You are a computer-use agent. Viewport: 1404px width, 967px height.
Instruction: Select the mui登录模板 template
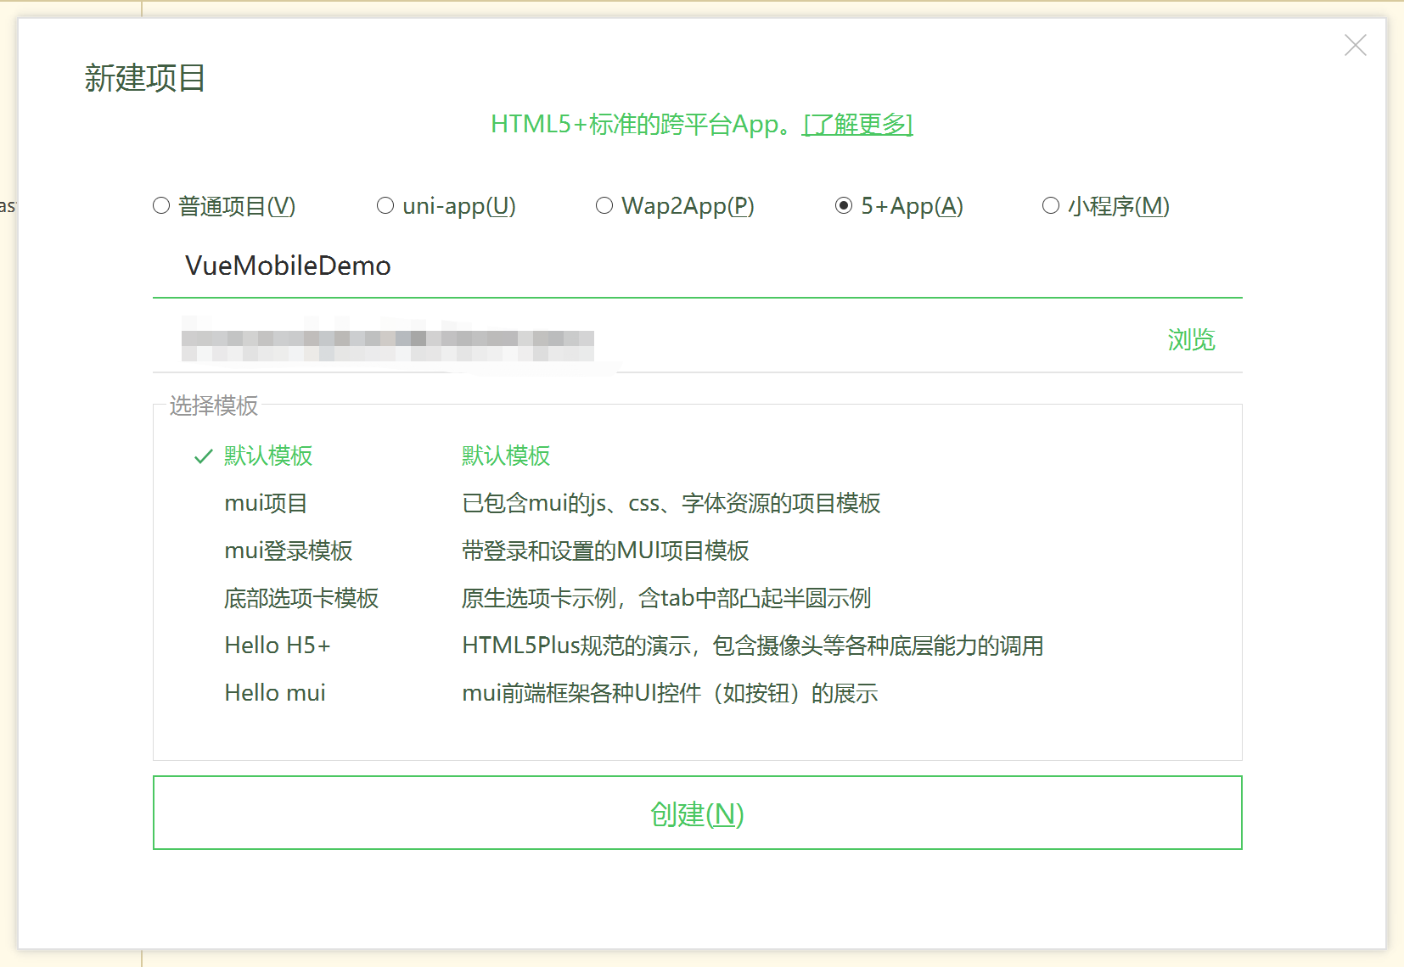[289, 551]
